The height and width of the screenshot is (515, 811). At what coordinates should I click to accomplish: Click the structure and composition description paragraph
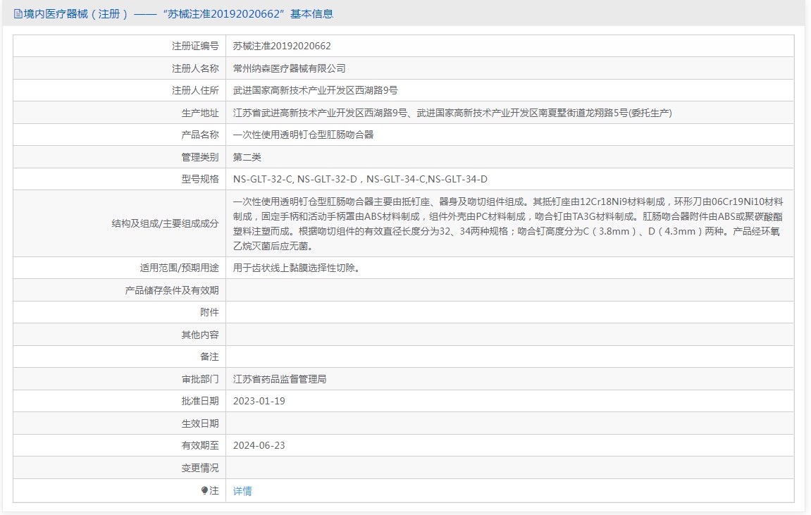(x=507, y=223)
